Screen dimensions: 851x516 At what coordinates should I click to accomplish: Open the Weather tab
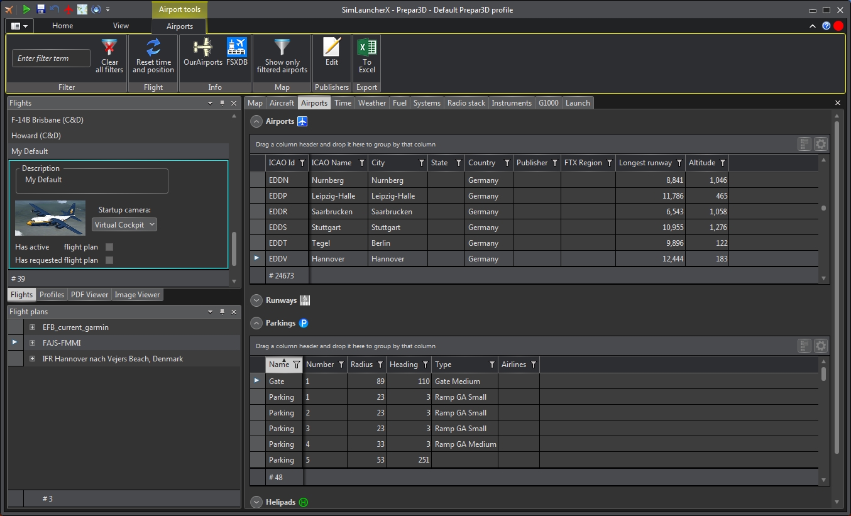pos(372,103)
